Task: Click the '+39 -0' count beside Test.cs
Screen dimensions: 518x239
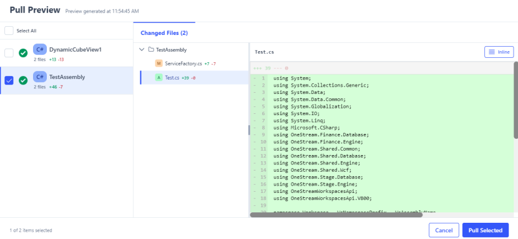Action: [x=188, y=78]
